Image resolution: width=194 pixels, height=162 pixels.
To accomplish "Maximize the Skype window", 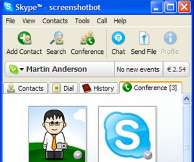I will [170, 7].
